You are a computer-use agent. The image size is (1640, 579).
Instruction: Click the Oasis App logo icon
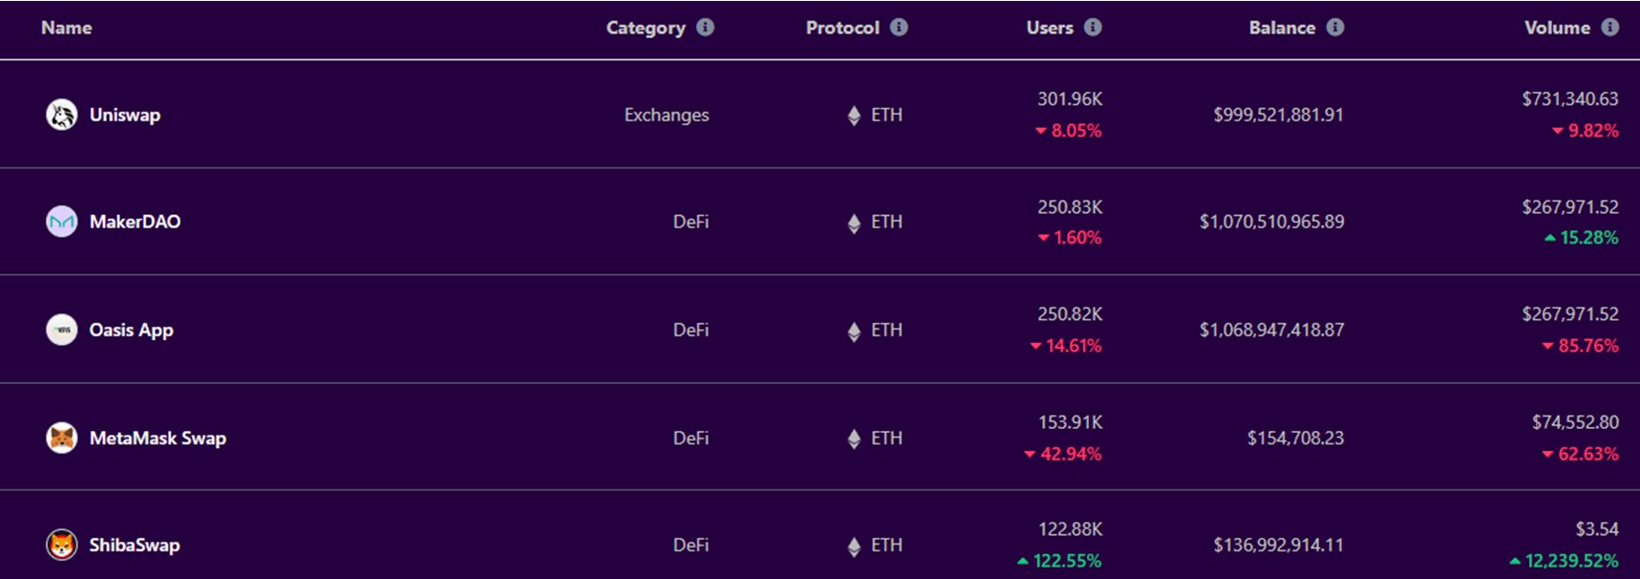[62, 330]
